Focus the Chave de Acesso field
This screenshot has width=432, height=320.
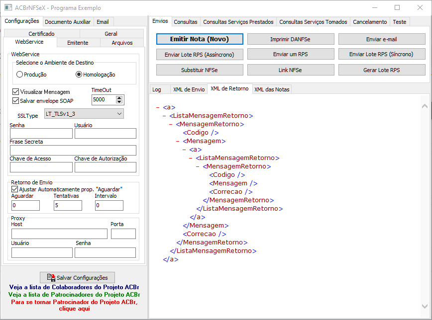pos(41,167)
